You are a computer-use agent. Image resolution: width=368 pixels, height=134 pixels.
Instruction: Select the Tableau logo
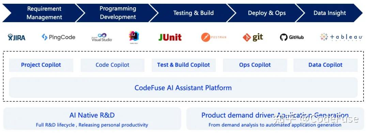point(341,37)
